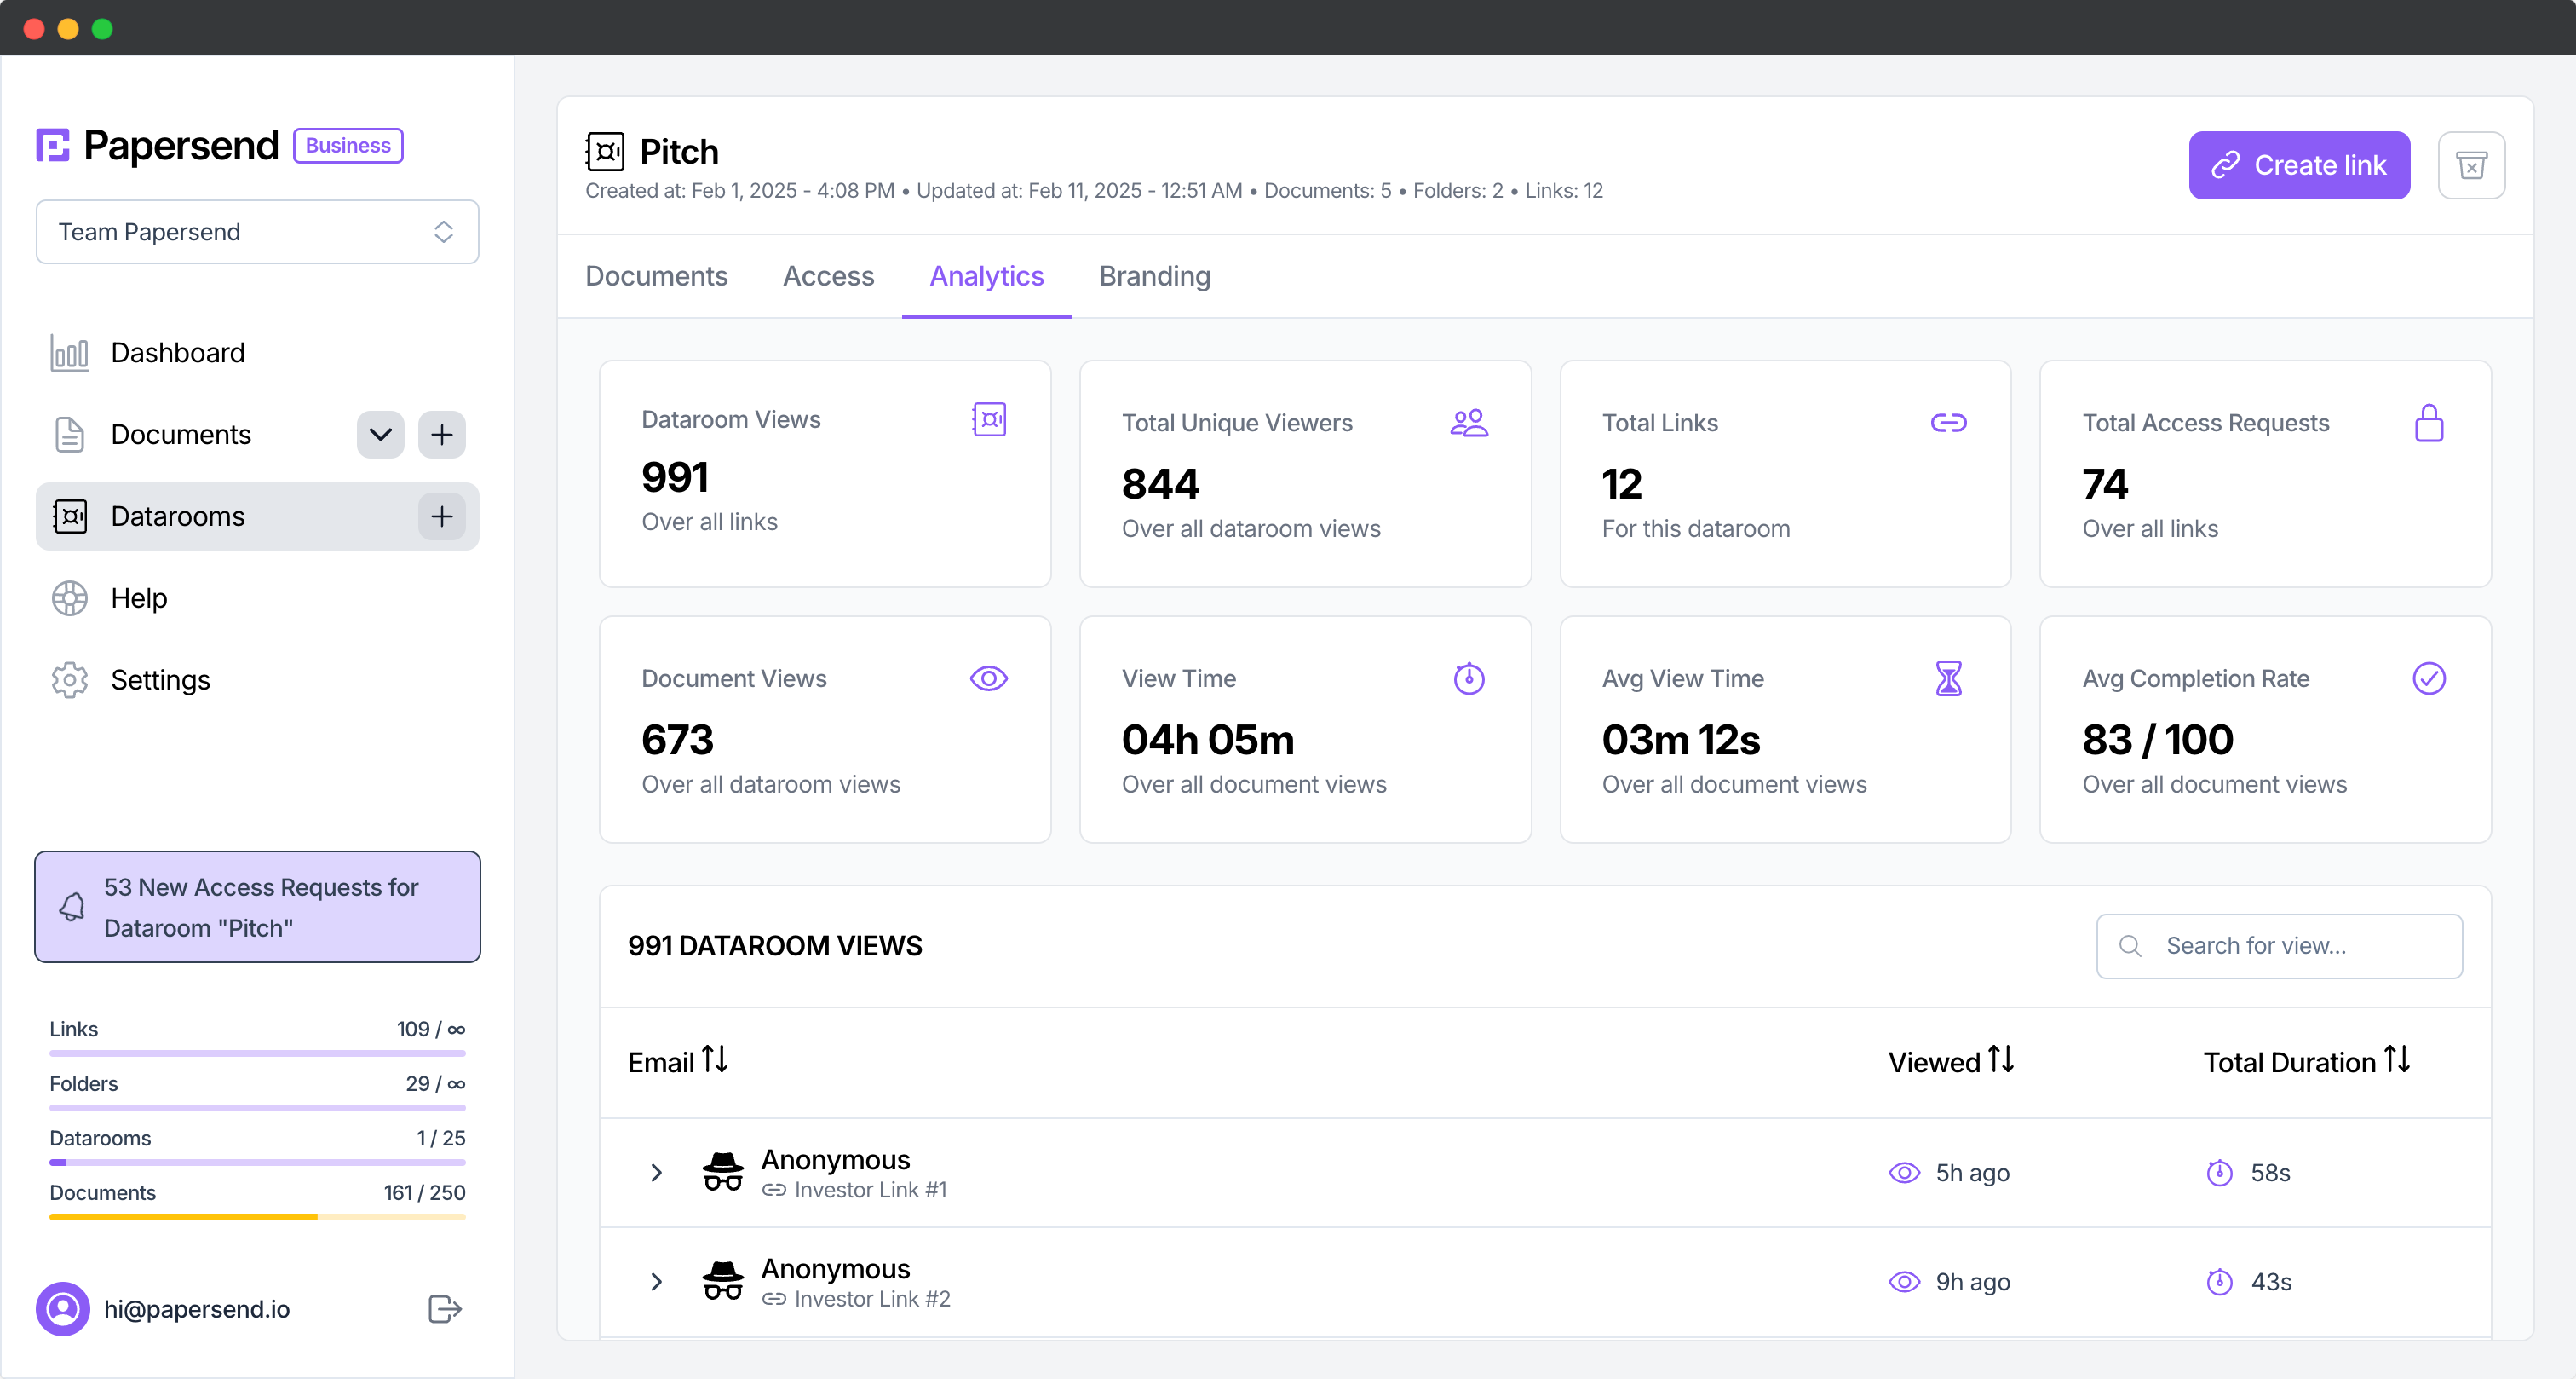Sort the table by Total Duration

(x=2307, y=1061)
